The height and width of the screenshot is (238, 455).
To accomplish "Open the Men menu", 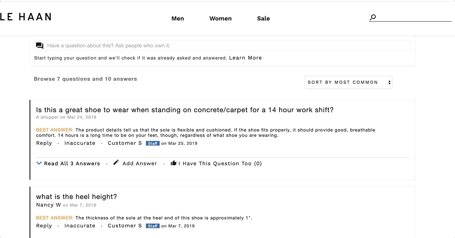I will coord(177,18).
